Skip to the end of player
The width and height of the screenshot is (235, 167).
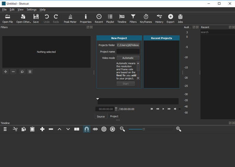175,109
